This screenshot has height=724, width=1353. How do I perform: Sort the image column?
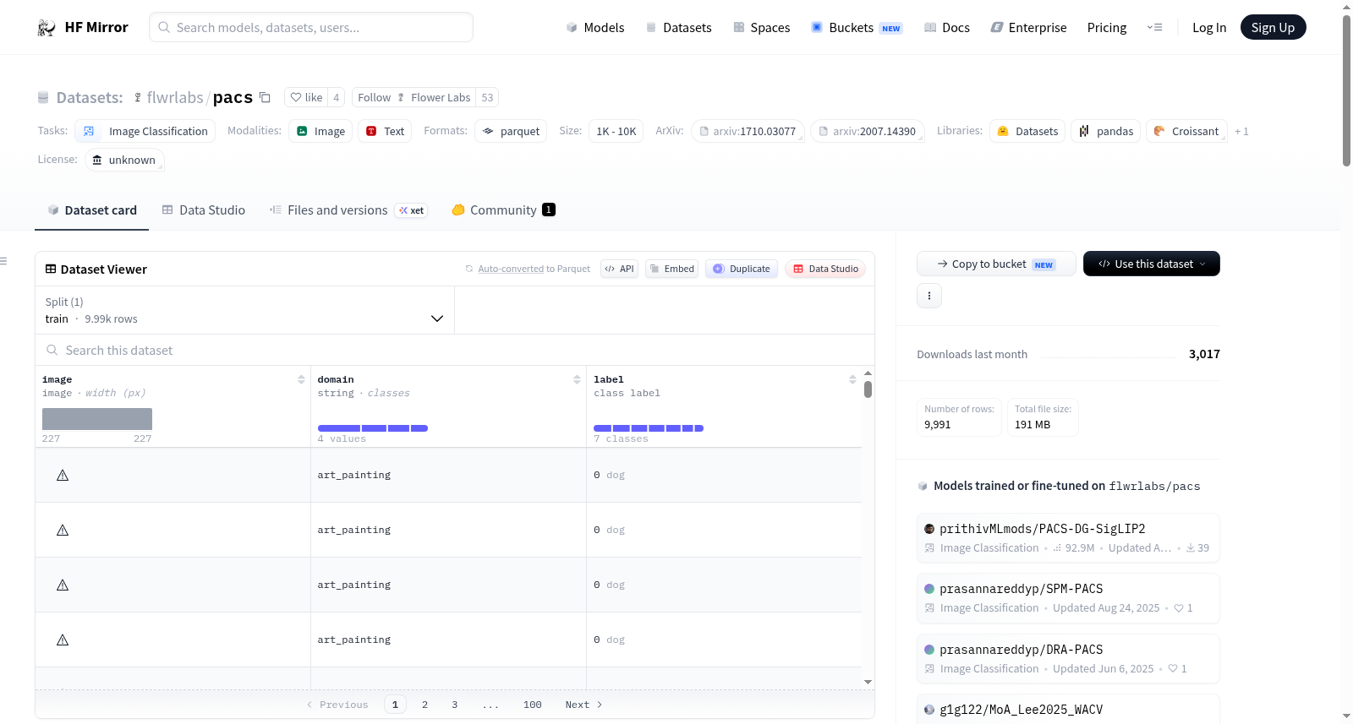pyautogui.click(x=301, y=380)
